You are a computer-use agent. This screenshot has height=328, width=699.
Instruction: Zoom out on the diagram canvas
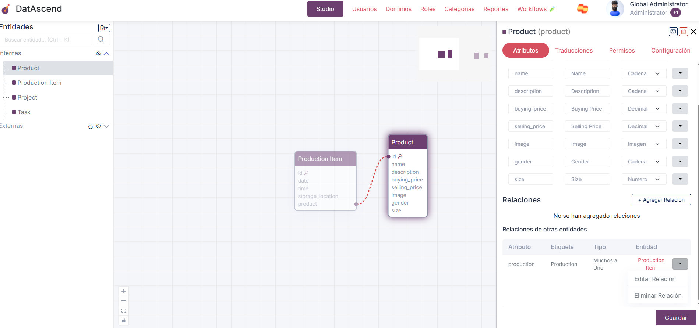click(124, 301)
